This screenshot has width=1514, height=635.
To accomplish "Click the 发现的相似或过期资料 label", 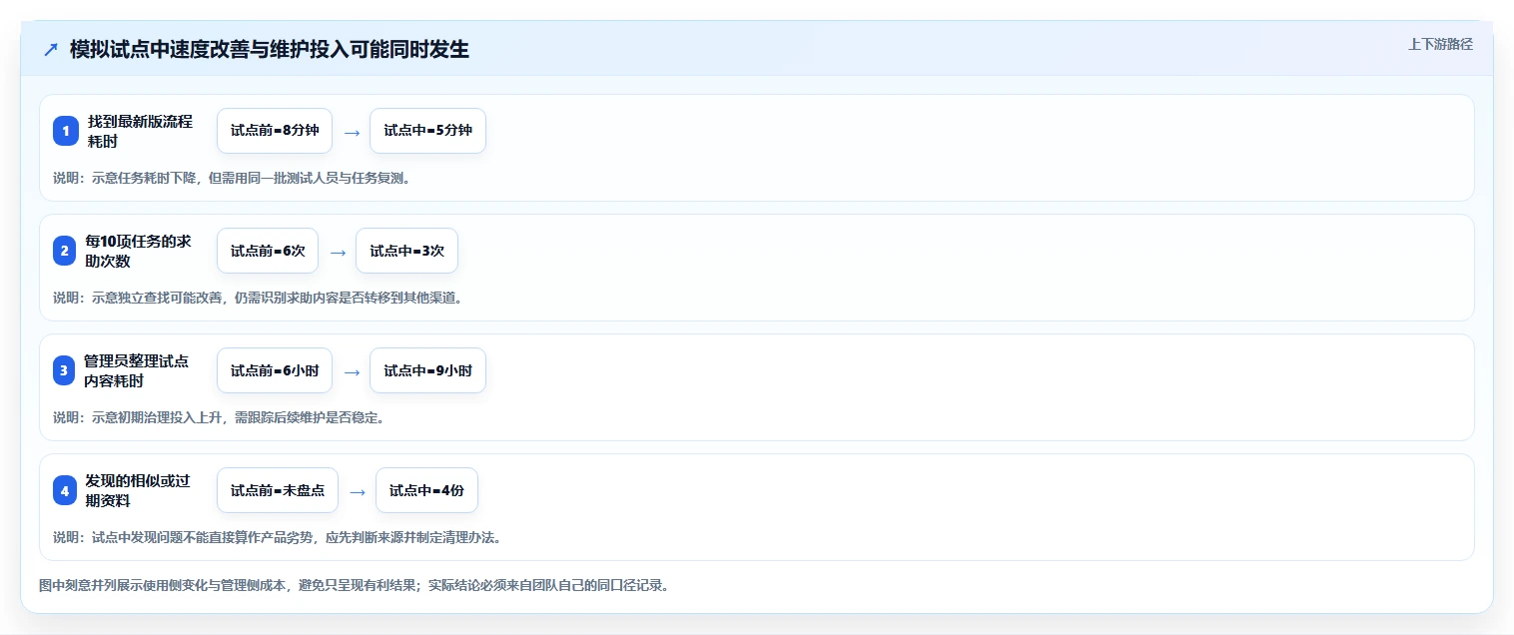I will pos(138,490).
